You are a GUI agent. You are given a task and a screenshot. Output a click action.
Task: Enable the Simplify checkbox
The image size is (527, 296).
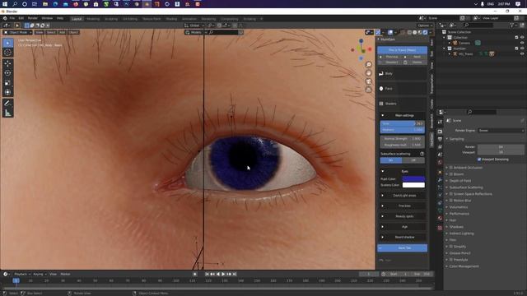[451, 247]
